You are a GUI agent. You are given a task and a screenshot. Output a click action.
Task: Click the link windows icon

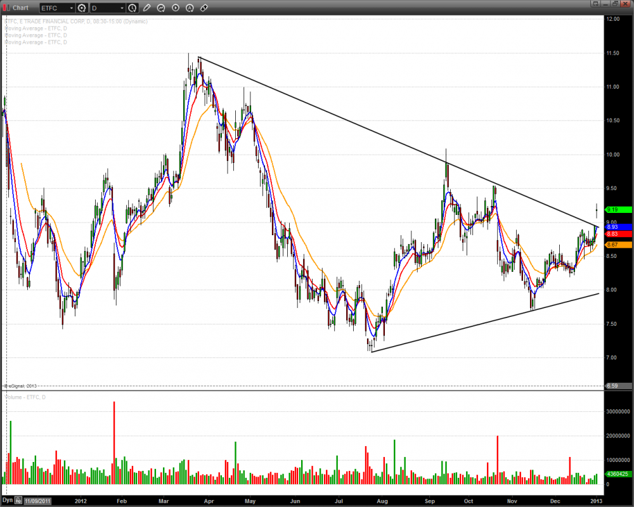[203, 8]
